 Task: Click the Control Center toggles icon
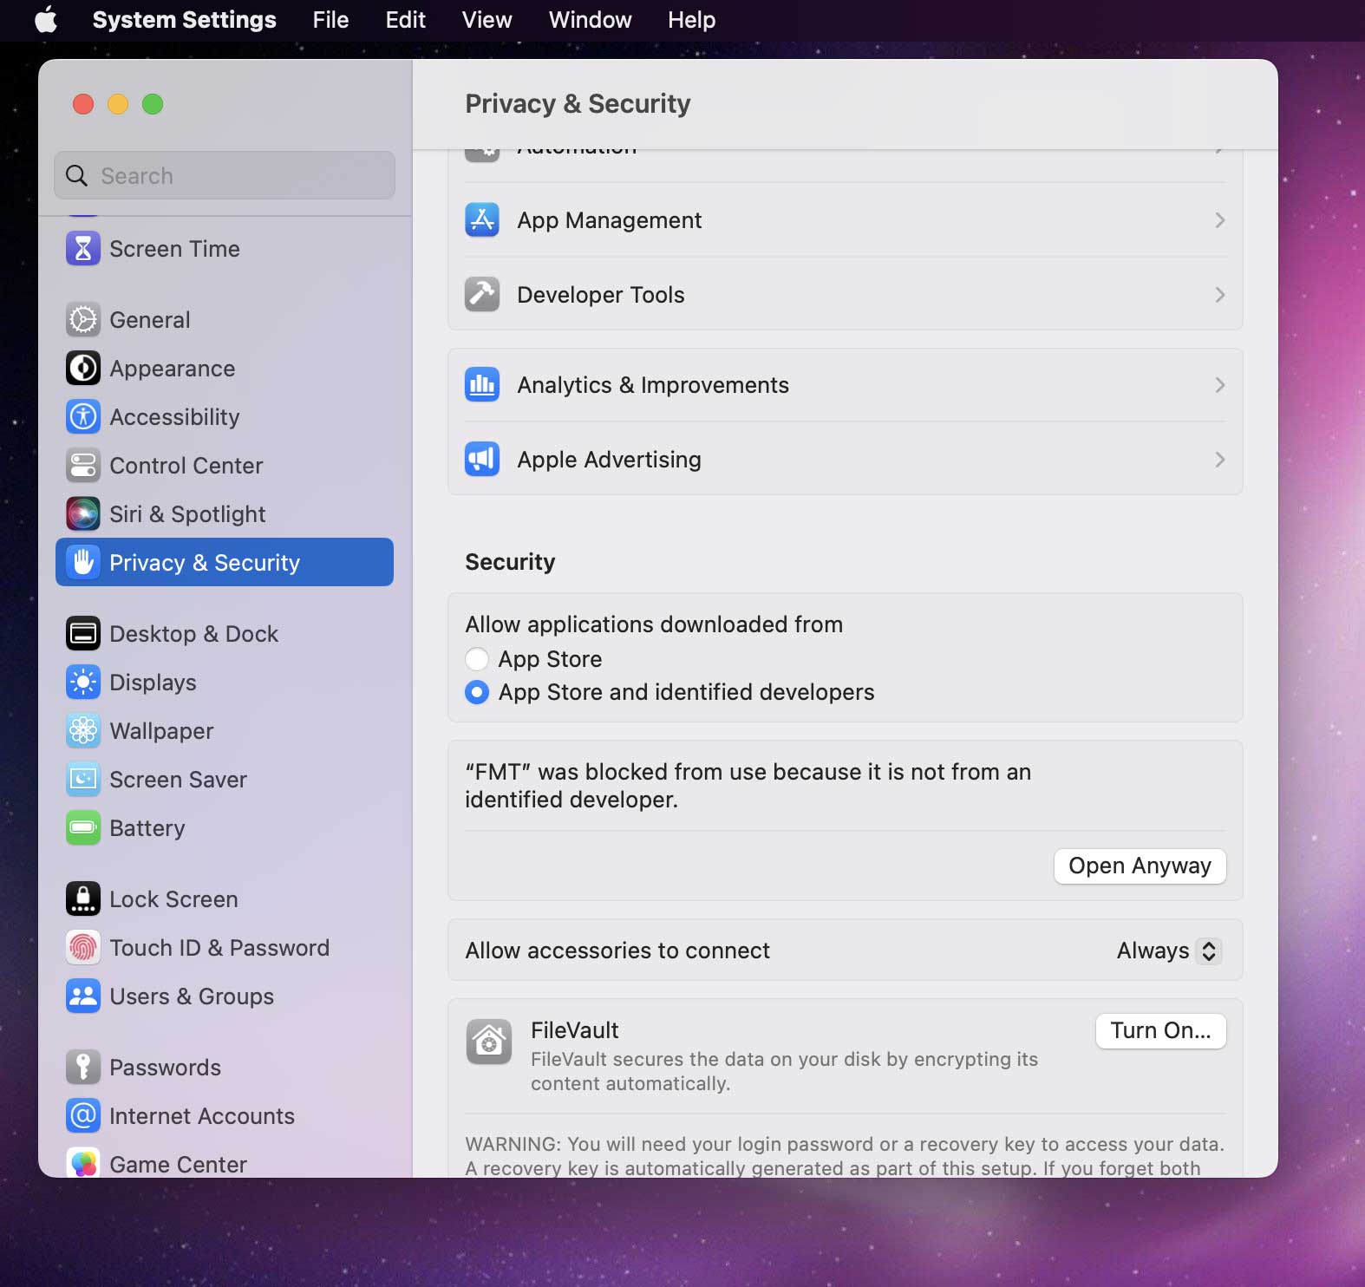tap(83, 466)
